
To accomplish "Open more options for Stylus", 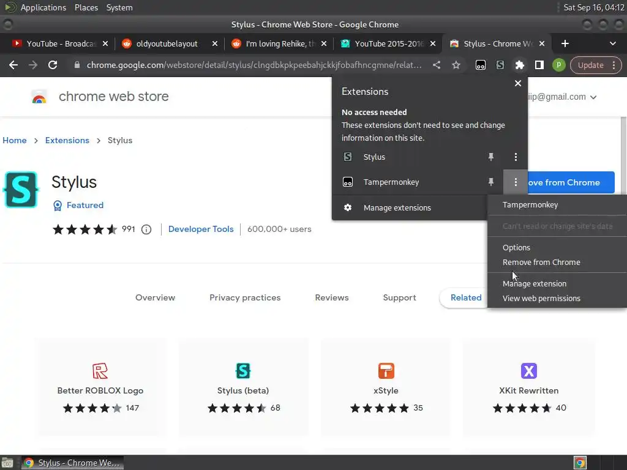I will coord(516,157).
